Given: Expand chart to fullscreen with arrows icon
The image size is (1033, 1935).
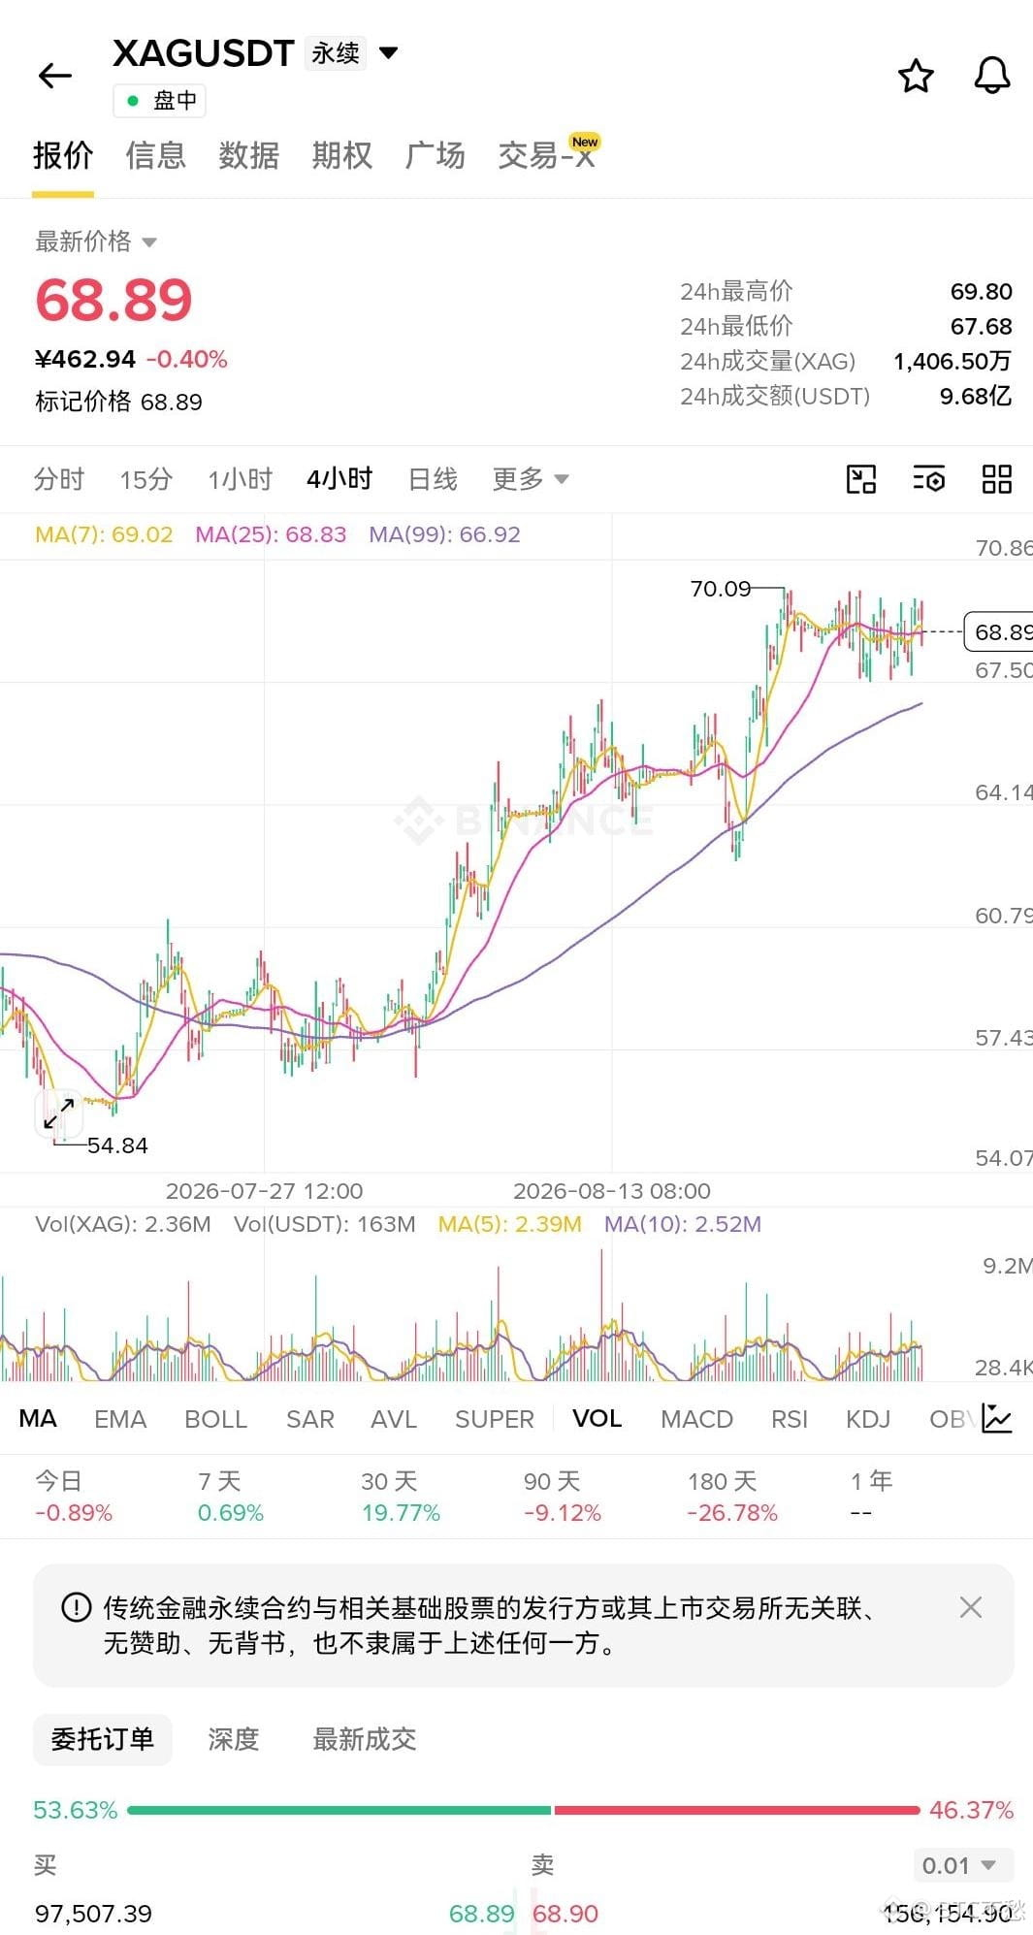Looking at the screenshot, I should pos(59,1114).
